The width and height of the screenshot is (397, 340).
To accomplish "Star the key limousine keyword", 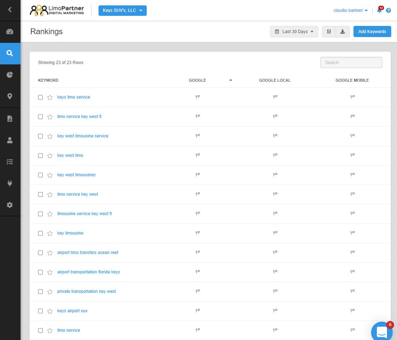I will click(x=50, y=234).
